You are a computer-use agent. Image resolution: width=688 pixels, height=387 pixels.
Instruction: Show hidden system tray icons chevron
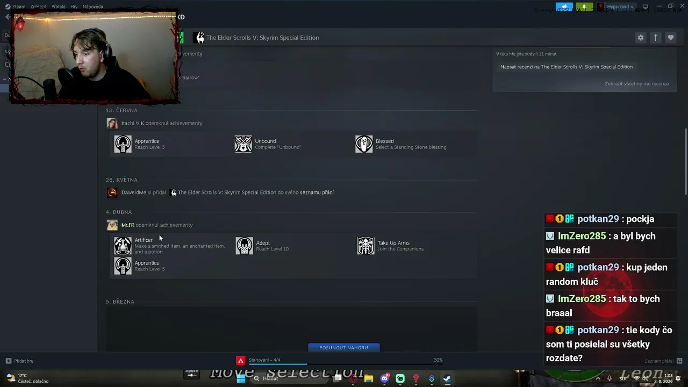click(598, 378)
